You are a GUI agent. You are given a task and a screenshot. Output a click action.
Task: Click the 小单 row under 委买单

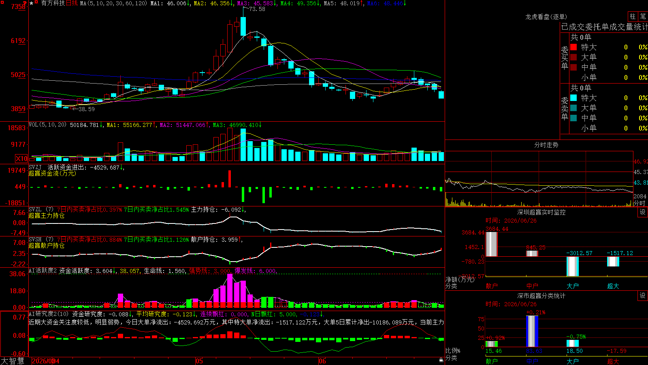[609, 77]
